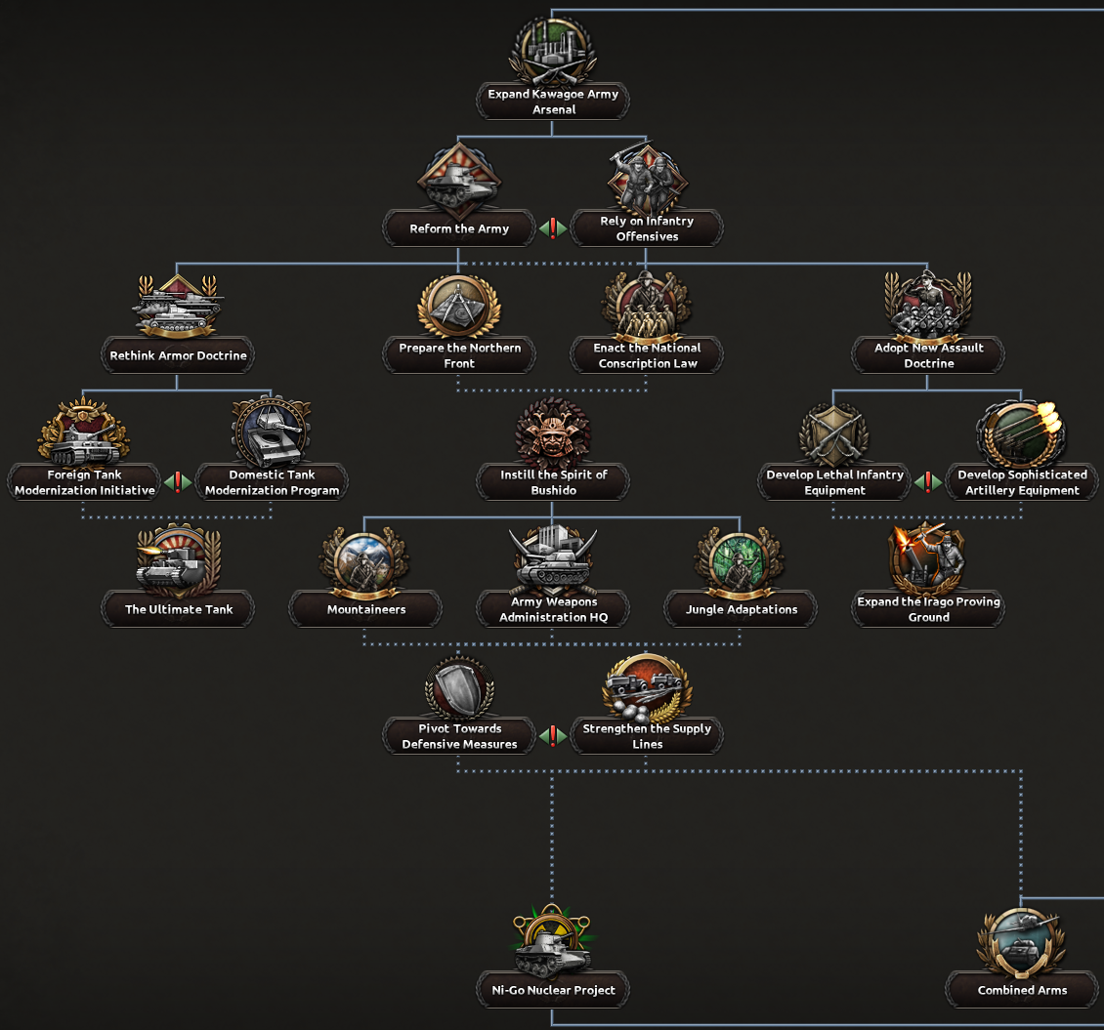This screenshot has height=1030, width=1104.
Task: Click mutual exclusion marker between Reform the Army and Infantry Offensives
Action: click(x=553, y=227)
